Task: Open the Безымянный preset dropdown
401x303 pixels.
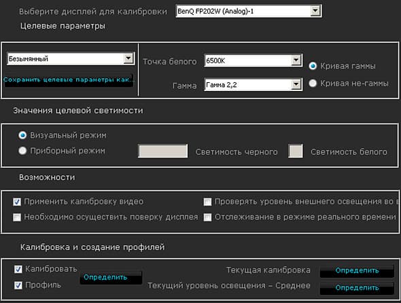Action: click(x=71, y=59)
